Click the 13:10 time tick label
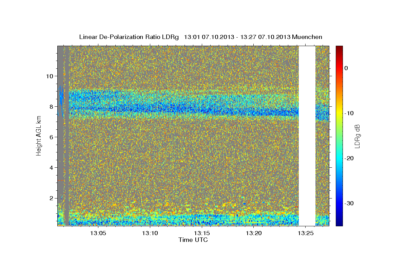Viewport: 407px width, 271px height. 150,233
